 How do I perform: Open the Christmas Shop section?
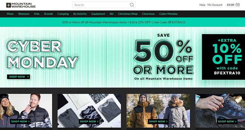point(128,14)
